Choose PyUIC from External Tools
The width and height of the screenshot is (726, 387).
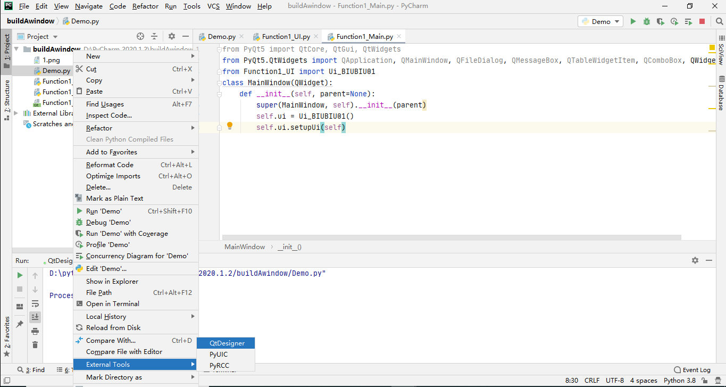226,354
